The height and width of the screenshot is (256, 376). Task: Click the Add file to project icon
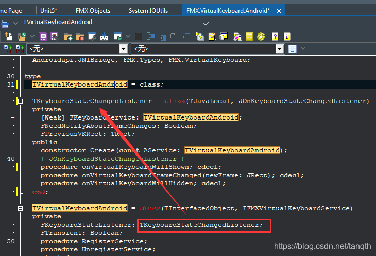pos(69,37)
